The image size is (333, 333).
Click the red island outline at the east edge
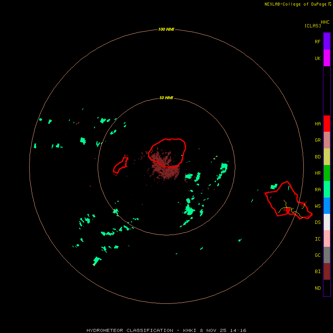(288, 200)
